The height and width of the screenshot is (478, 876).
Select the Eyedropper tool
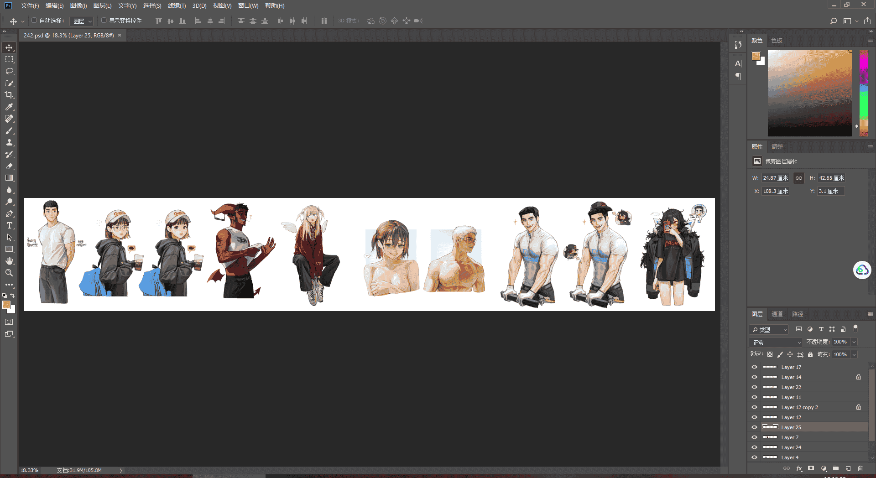point(9,107)
